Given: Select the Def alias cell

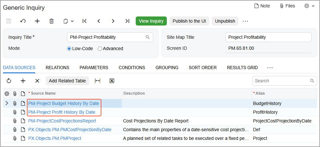Looking at the screenshot, I should click(x=284, y=130).
